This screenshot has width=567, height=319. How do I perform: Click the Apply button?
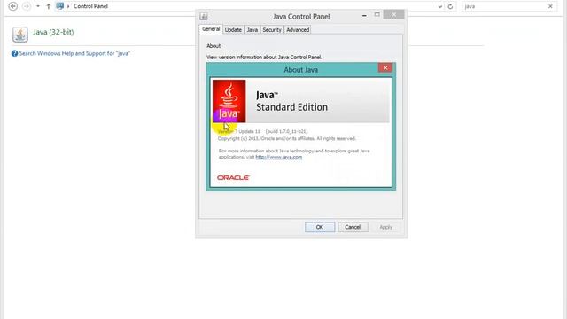click(x=385, y=227)
